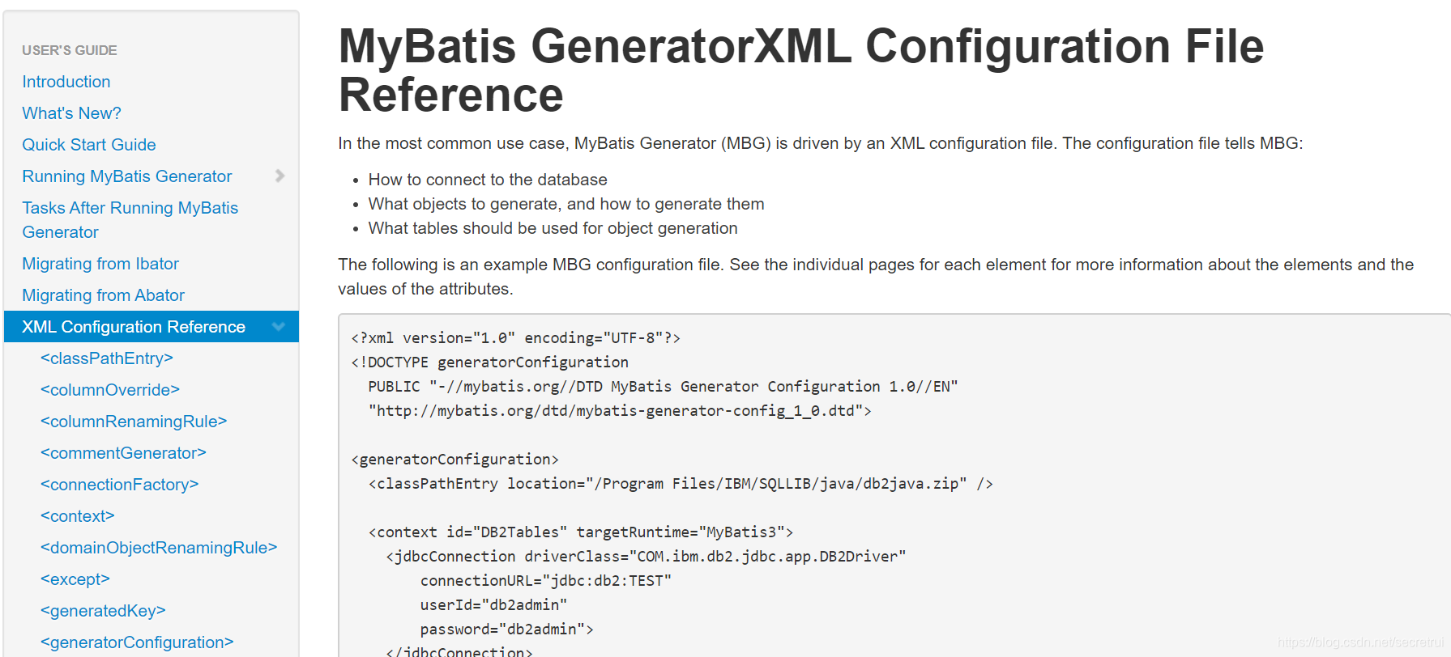1451x657 pixels.
Task: Open the What's New? page
Action: pos(71,112)
